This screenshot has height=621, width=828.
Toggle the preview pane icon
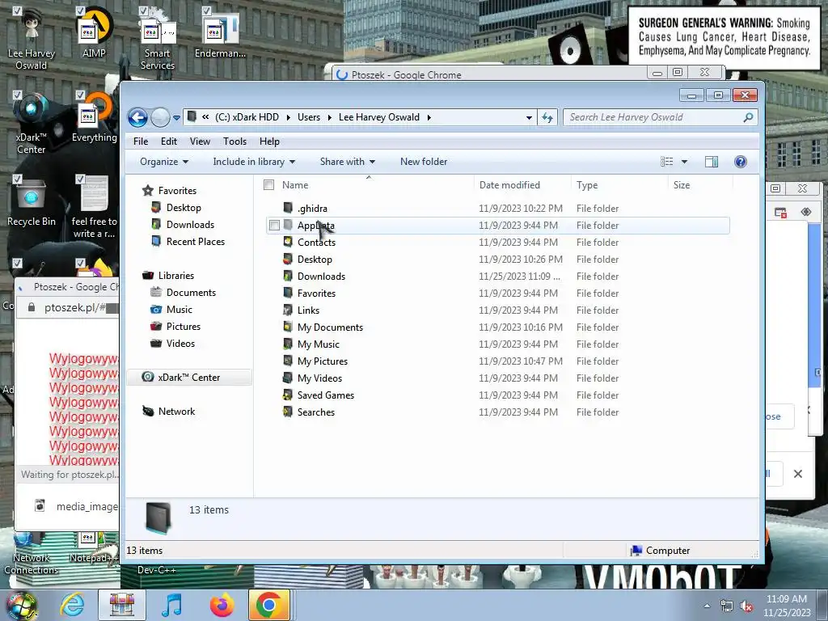click(712, 162)
